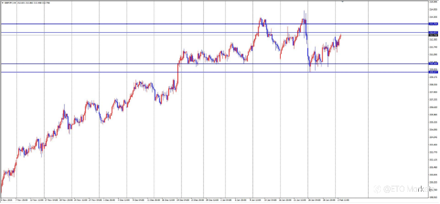Click the 19 Dec 04:00 time axis label
Viewport: 440px width, 204px height.
(184, 200)
